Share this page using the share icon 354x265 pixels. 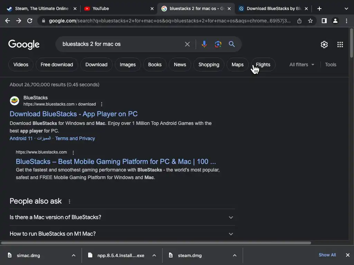pyautogui.click(x=299, y=21)
